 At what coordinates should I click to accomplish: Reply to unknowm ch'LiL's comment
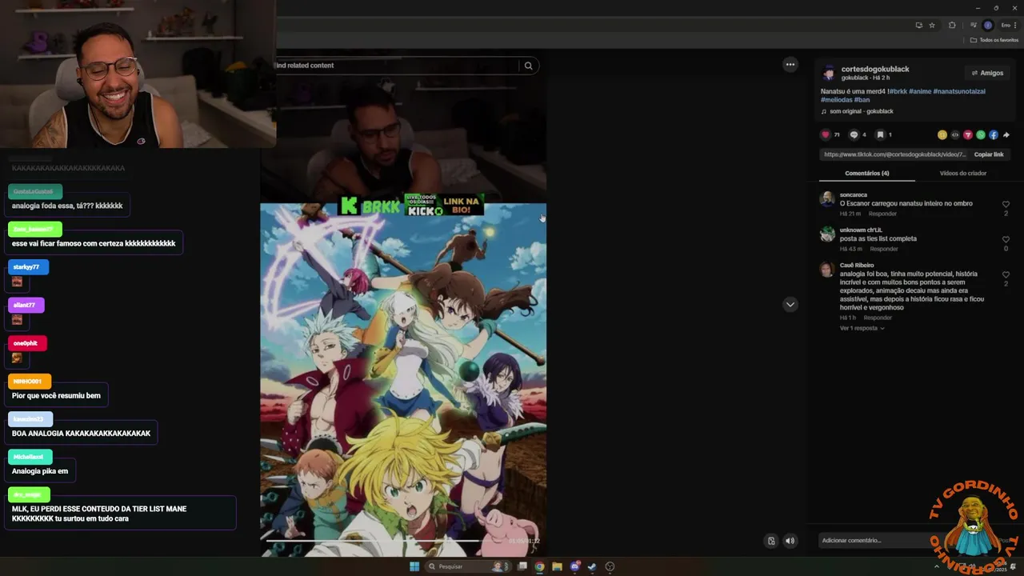click(x=884, y=249)
